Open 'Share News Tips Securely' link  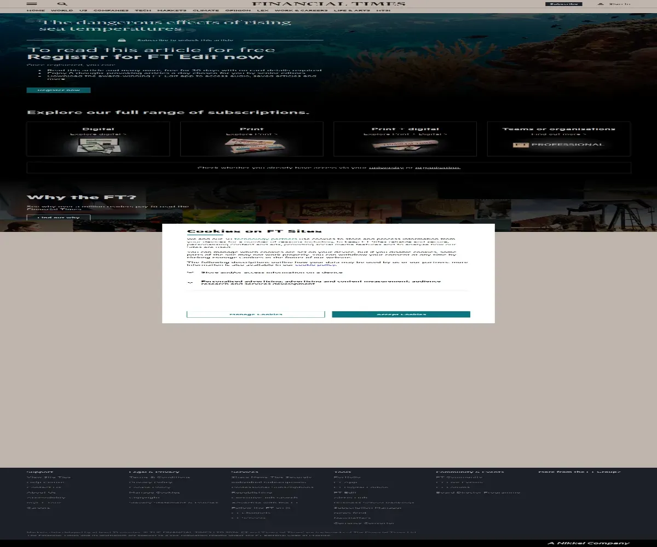click(x=272, y=477)
